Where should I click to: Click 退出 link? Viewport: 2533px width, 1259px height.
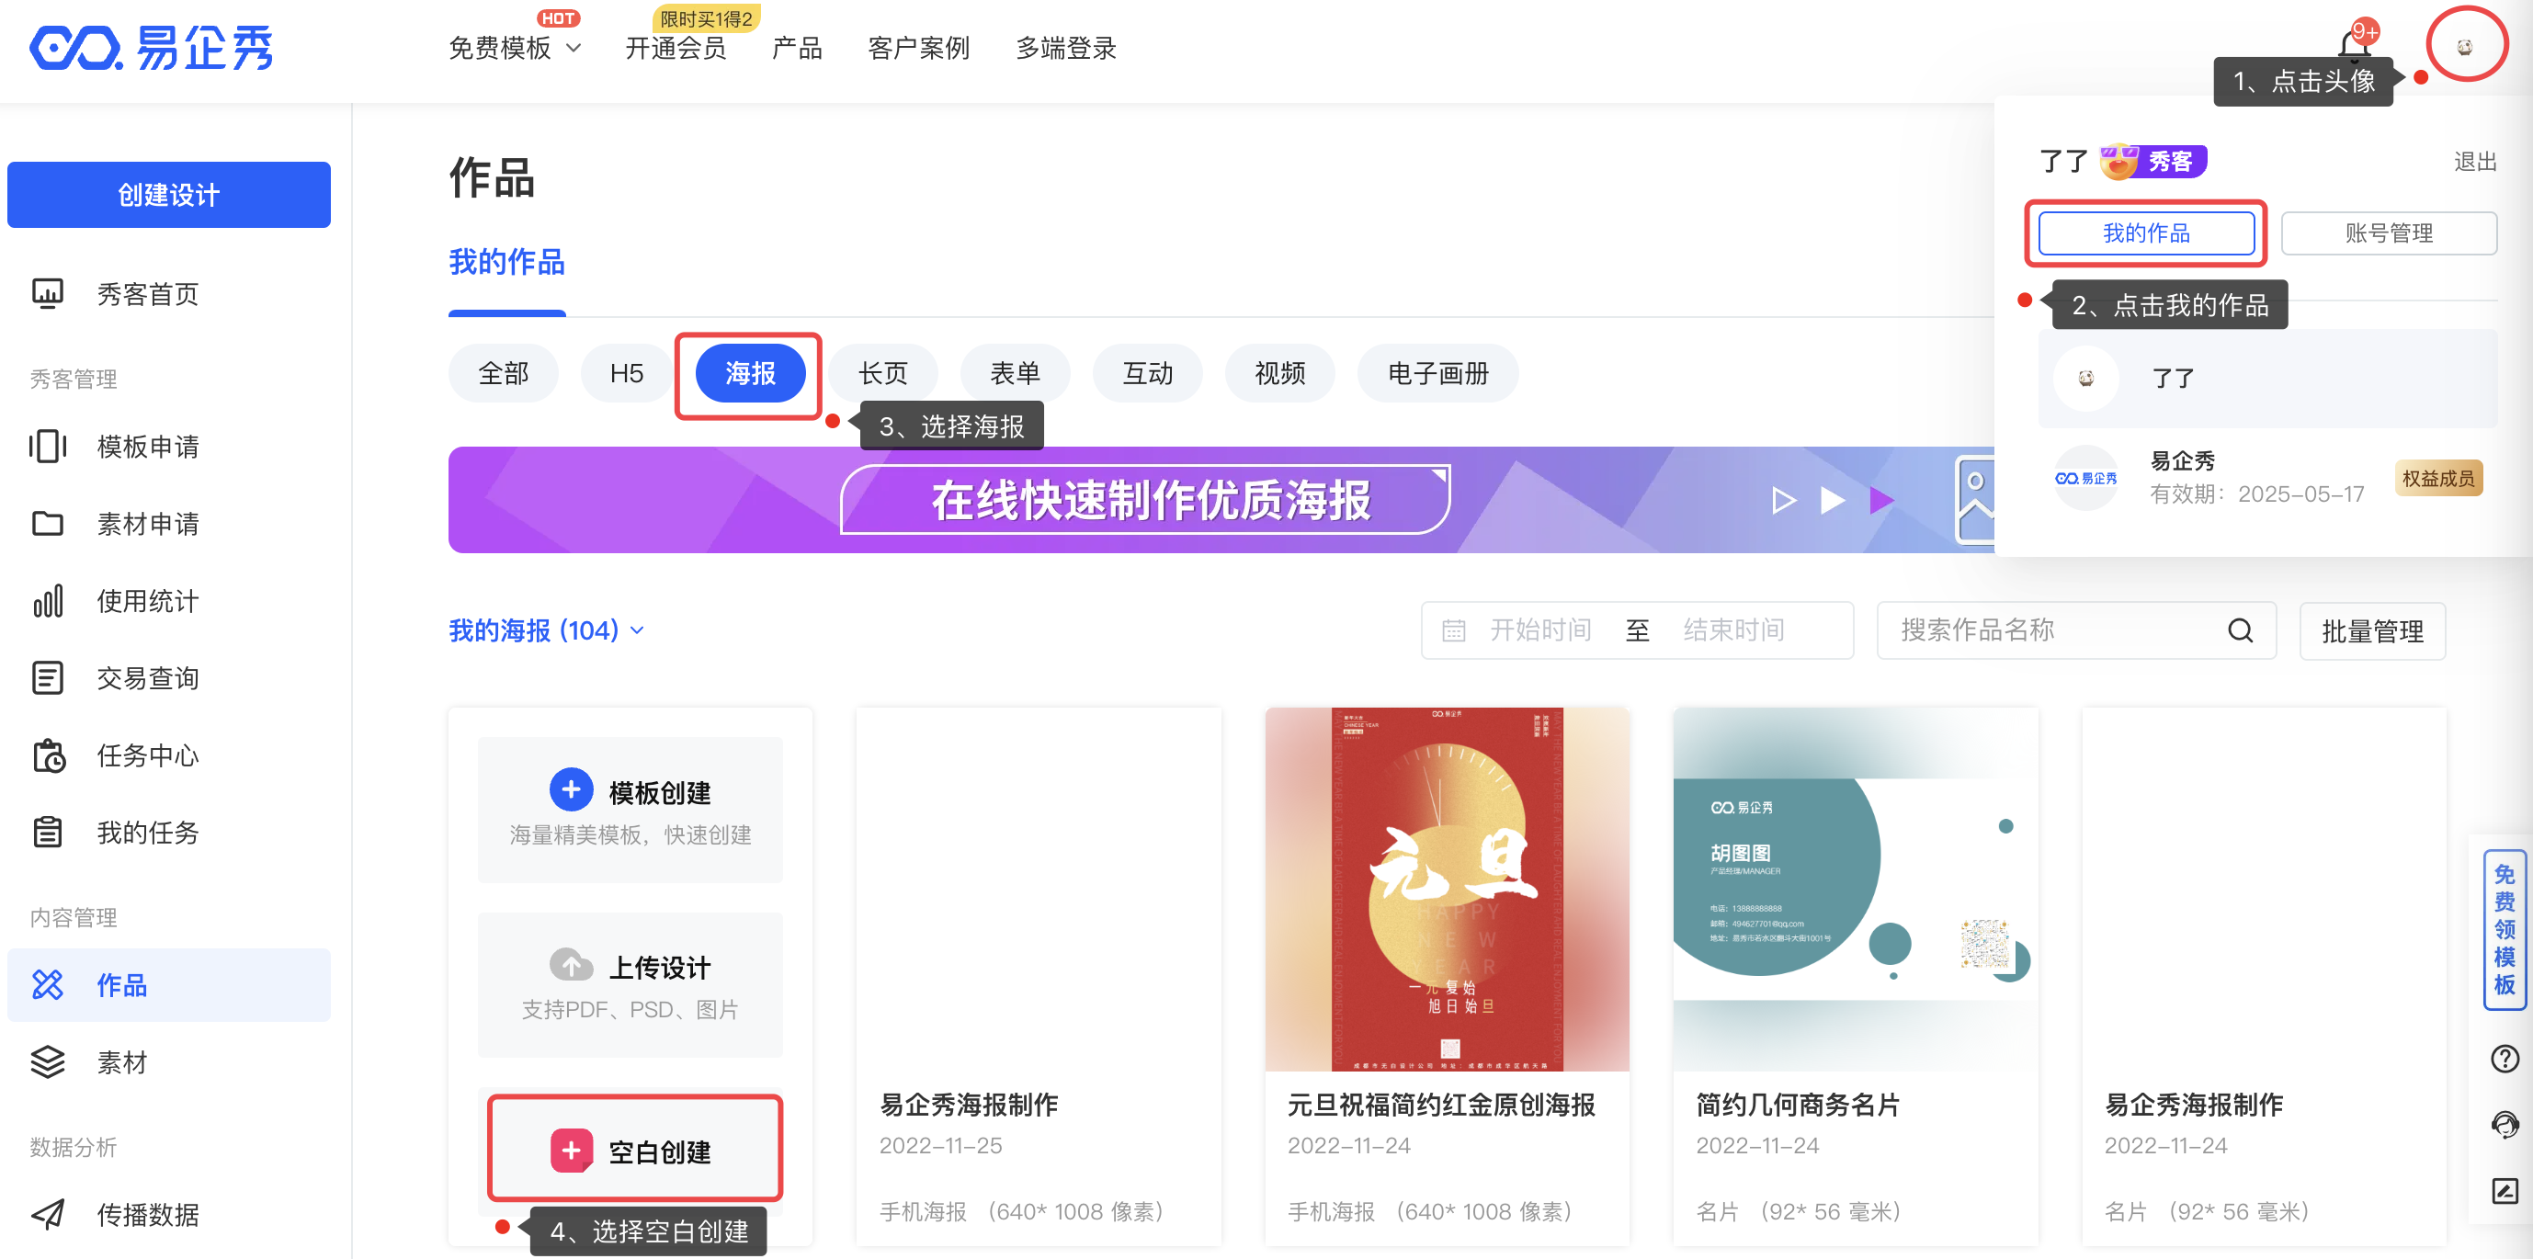coord(2475,162)
